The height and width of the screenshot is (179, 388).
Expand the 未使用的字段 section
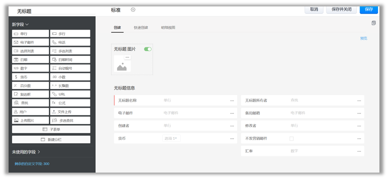click(x=26, y=152)
